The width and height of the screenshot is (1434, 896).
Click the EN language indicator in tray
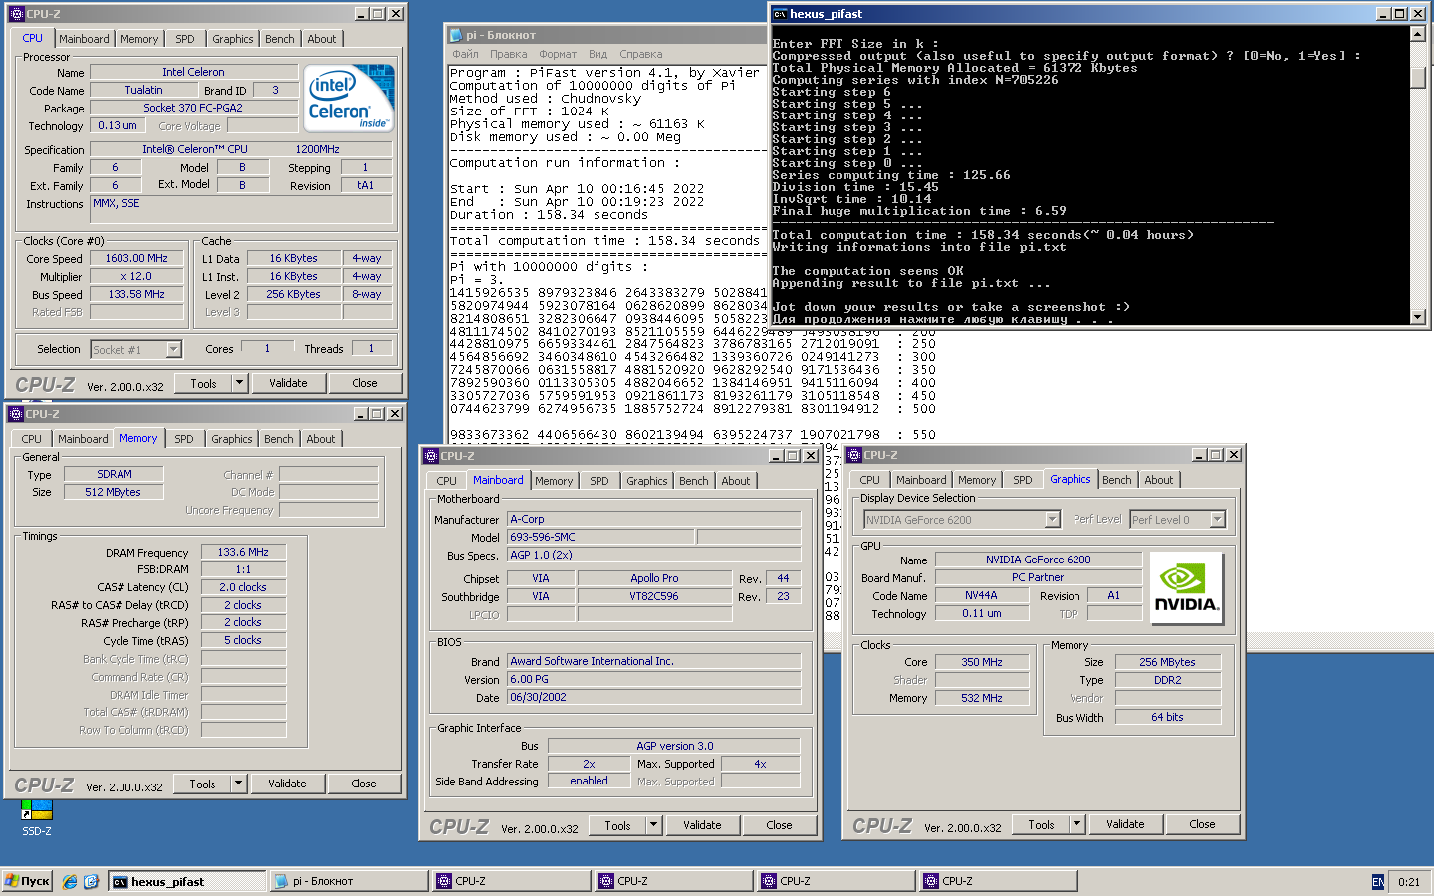(x=1378, y=882)
